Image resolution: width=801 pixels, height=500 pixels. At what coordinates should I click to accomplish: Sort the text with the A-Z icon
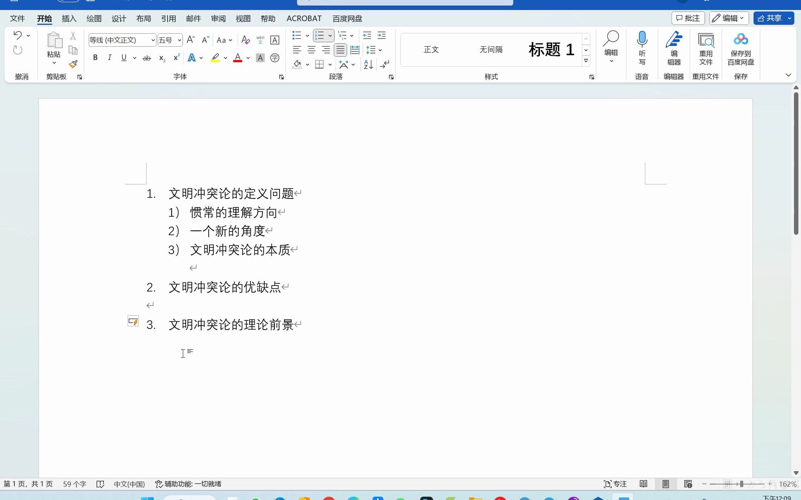368,64
